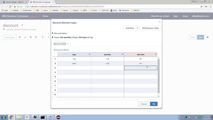
Task: Open the Apps shortcut in bookmarks bar
Action: point(5,10)
